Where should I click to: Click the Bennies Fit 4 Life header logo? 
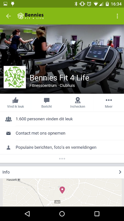tap(31, 16)
